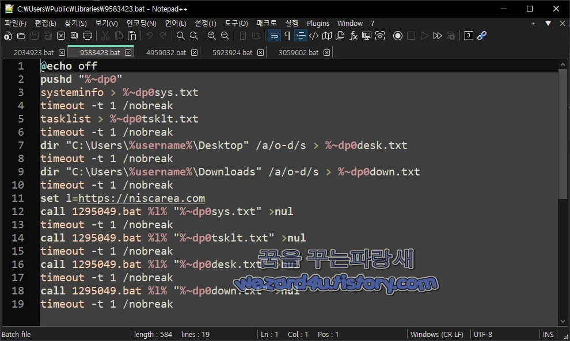The height and width of the screenshot is (341, 570).
Task: Switch to the 4959032.bat tab
Action: pos(166,53)
